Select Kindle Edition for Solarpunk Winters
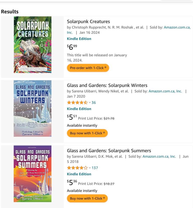193x208 pixels. (x=79, y=109)
